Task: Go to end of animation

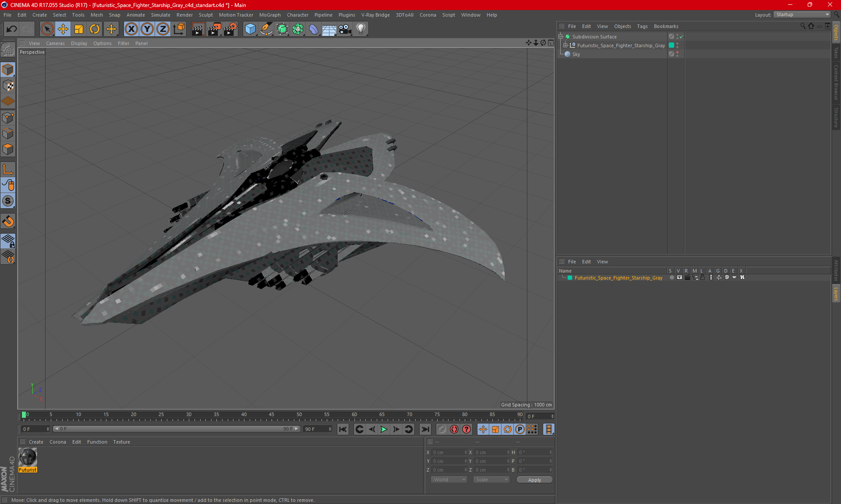Action: tap(425, 429)
